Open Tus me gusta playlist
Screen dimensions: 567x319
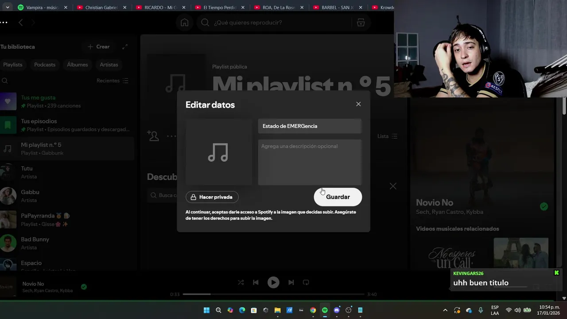tap(66, 101)
